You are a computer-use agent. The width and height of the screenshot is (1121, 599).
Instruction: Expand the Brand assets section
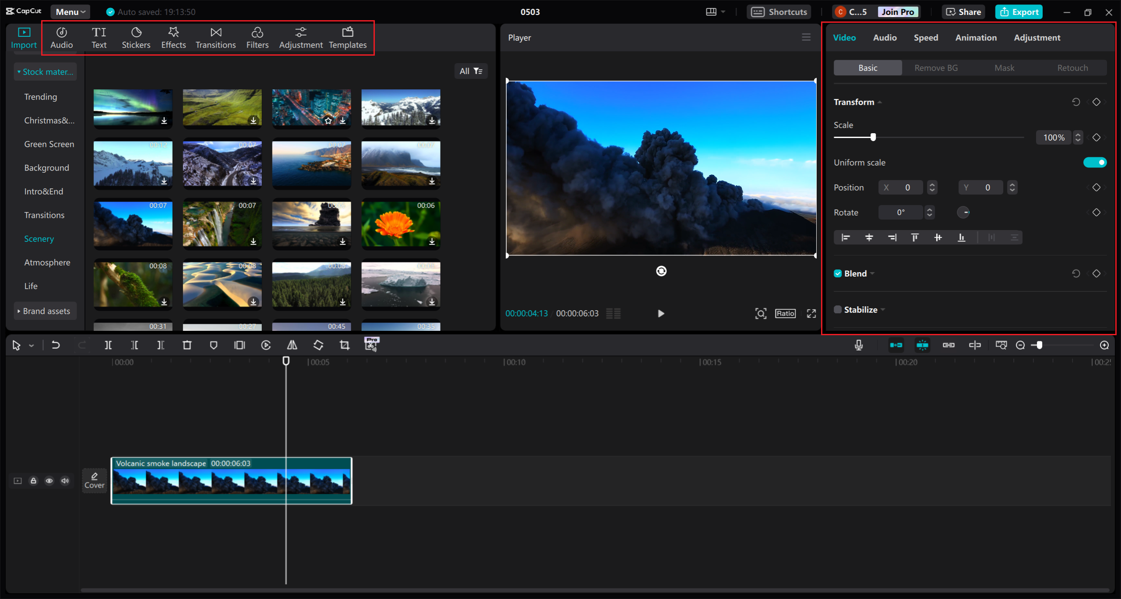pyautogui.click(x=45, y=311)
